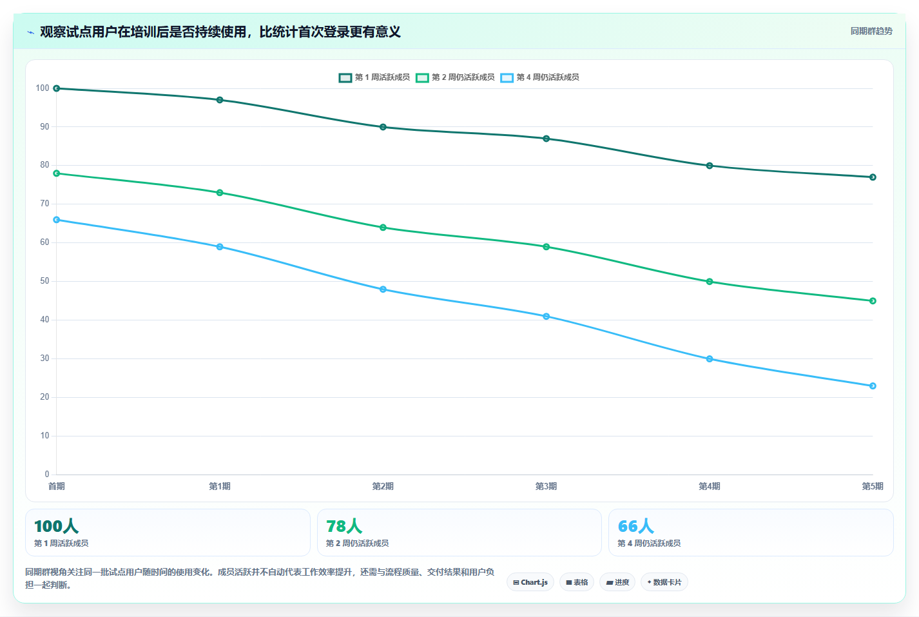Click the 50 y-axis tick label

click(x=44, y=281)
